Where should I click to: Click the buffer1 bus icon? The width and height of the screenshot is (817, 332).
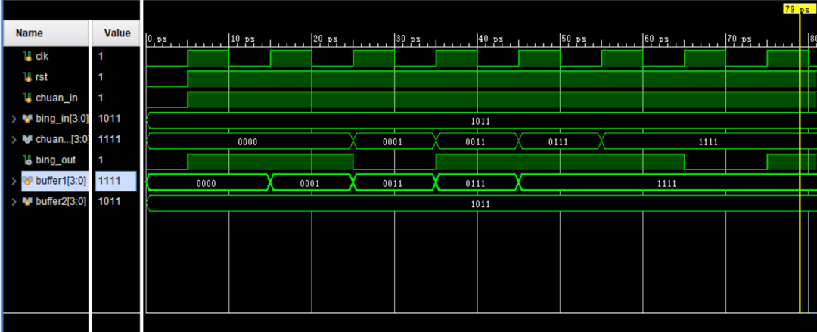coord(28,181)
